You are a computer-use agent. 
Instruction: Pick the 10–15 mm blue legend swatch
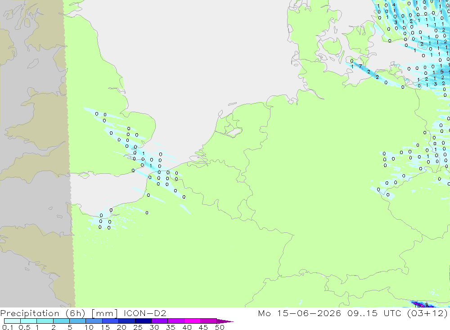click(94, 321)
